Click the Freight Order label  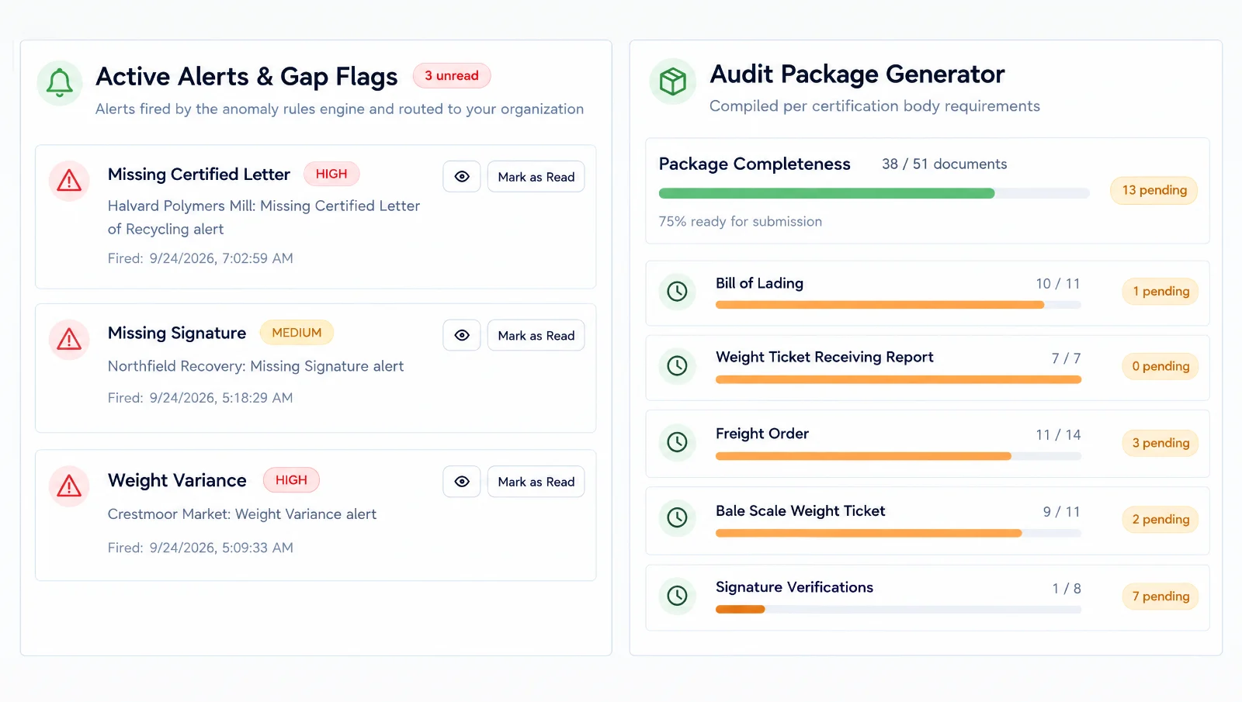point(762,434)
